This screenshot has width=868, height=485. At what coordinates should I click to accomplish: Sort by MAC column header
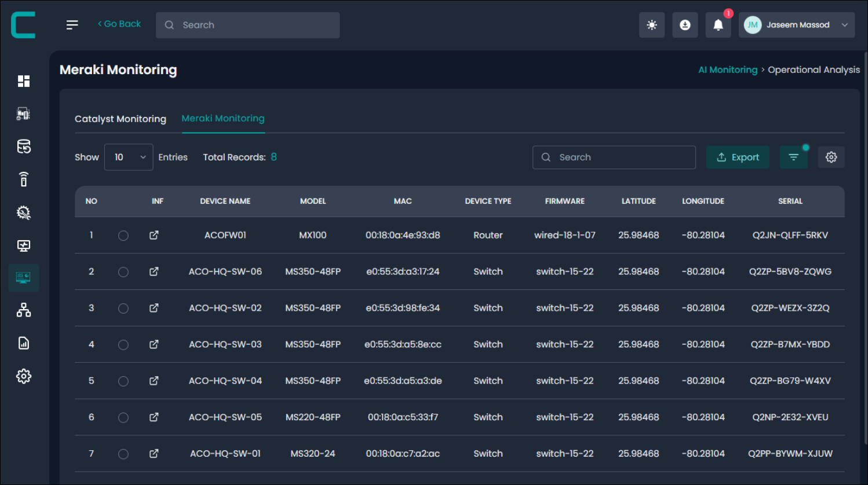[403, 201]
